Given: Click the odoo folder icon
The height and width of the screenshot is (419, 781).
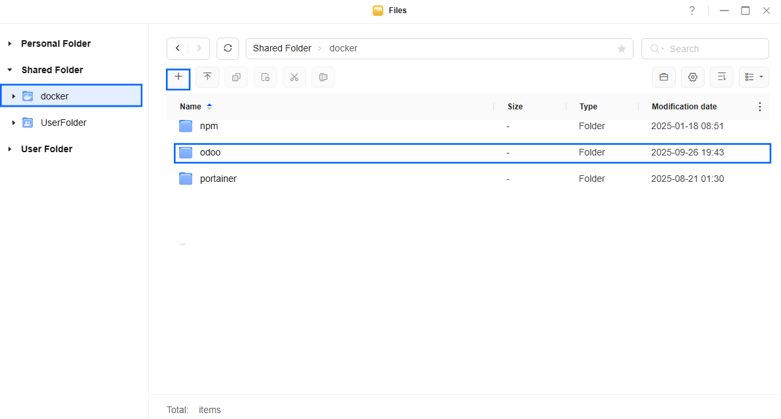Looking at the screenshot, I should point(186,152).
